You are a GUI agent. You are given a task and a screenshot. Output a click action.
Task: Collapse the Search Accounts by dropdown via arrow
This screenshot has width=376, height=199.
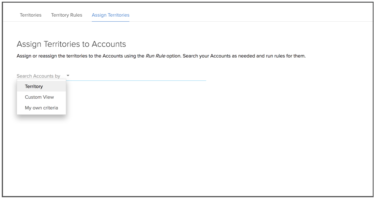[68, 76]
